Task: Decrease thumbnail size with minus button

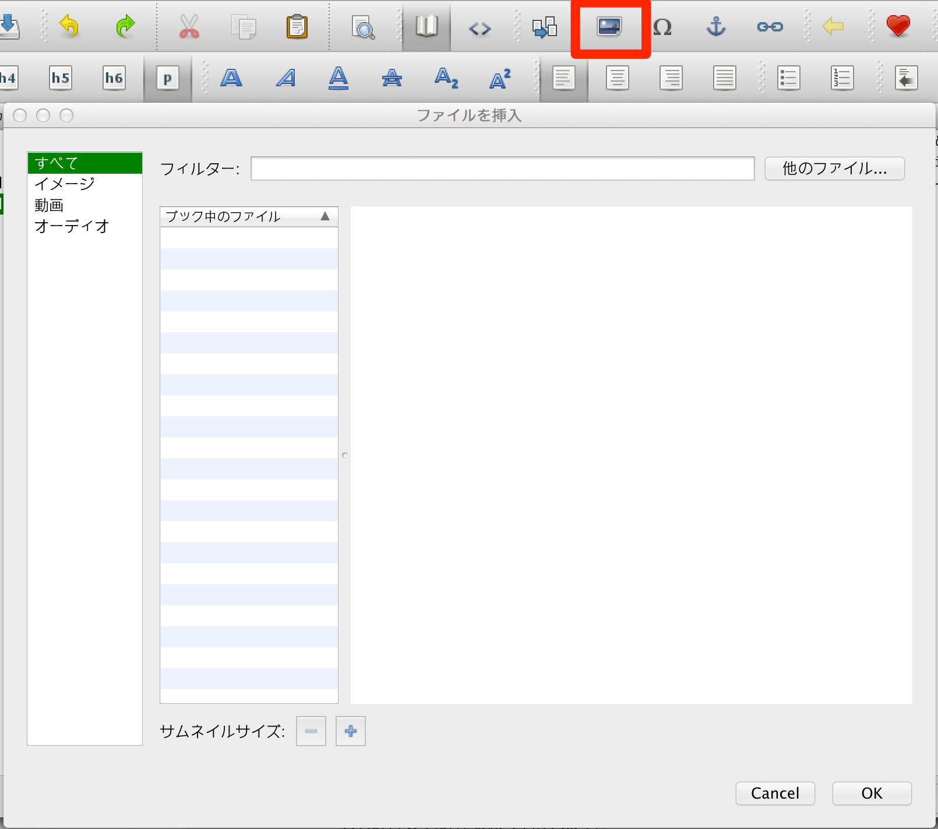Action: tap(311, 731)
